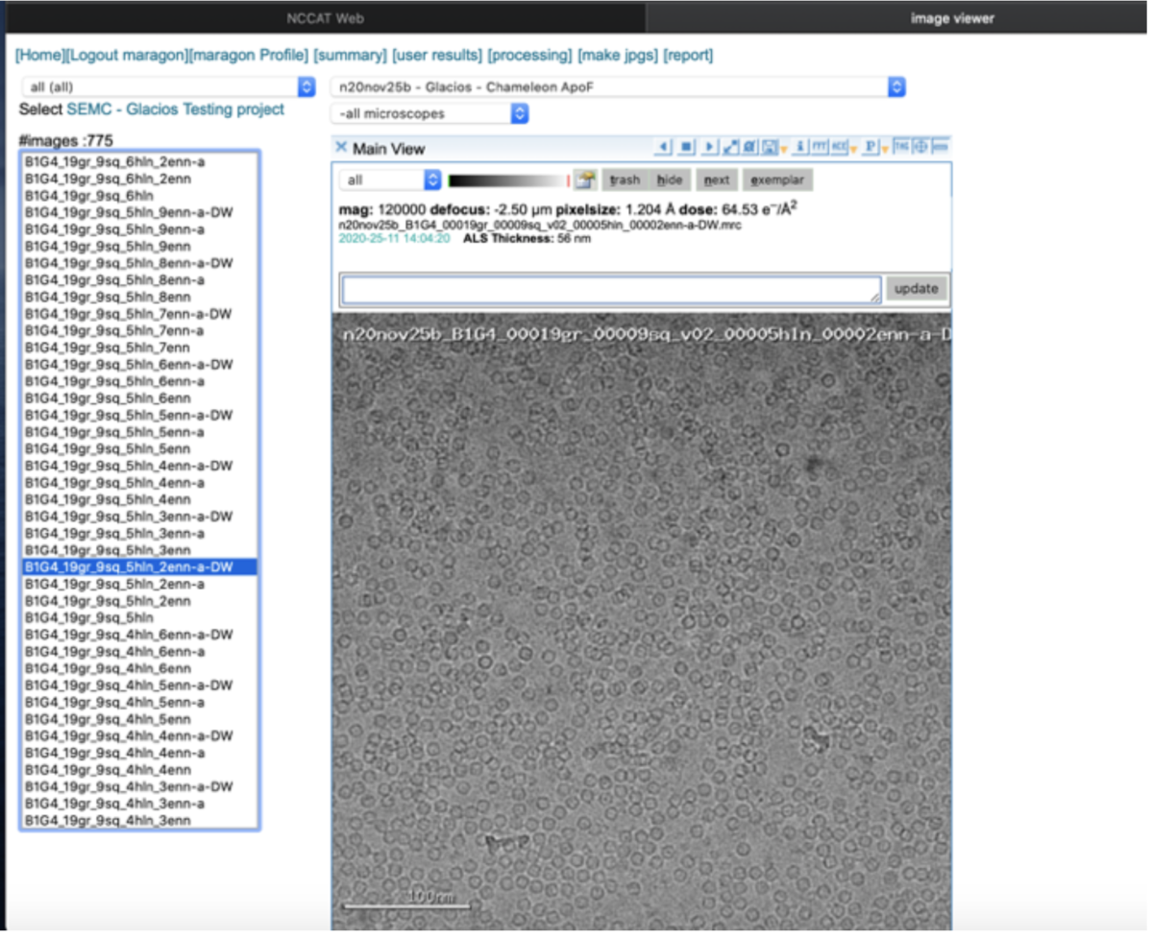Viewport: 1153px width, 938px height.
Task: Select the previous-image arrow icon in Main View
Action: pos(664,147)
